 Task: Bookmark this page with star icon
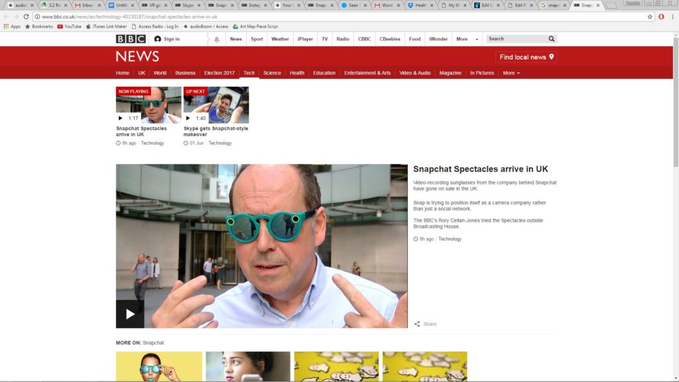click(650, 17)
